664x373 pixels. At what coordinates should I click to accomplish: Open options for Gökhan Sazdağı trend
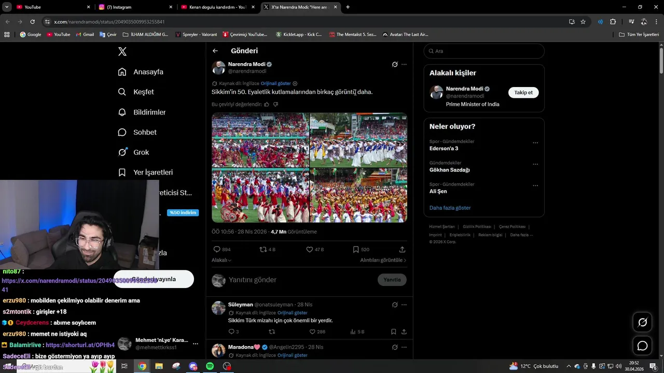(535, 164)
